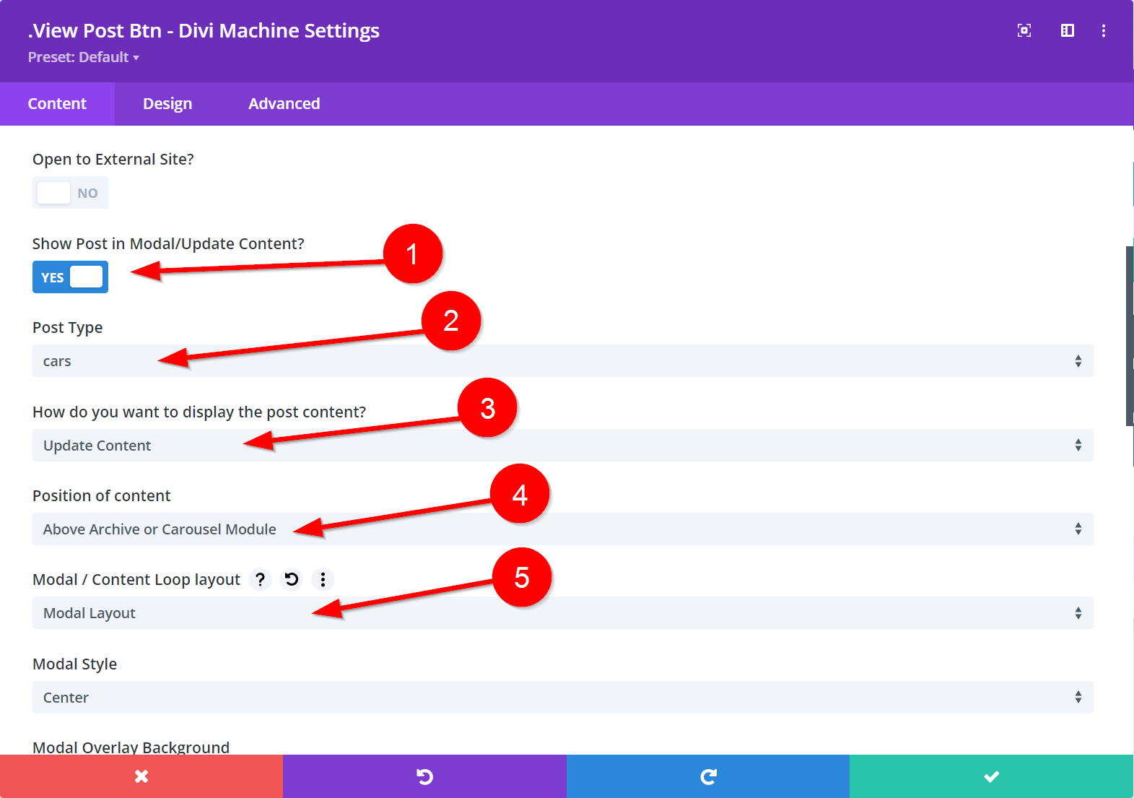Open the Modal Style dropdown showing Center
1134x798 pixels.
coord(562,698)
